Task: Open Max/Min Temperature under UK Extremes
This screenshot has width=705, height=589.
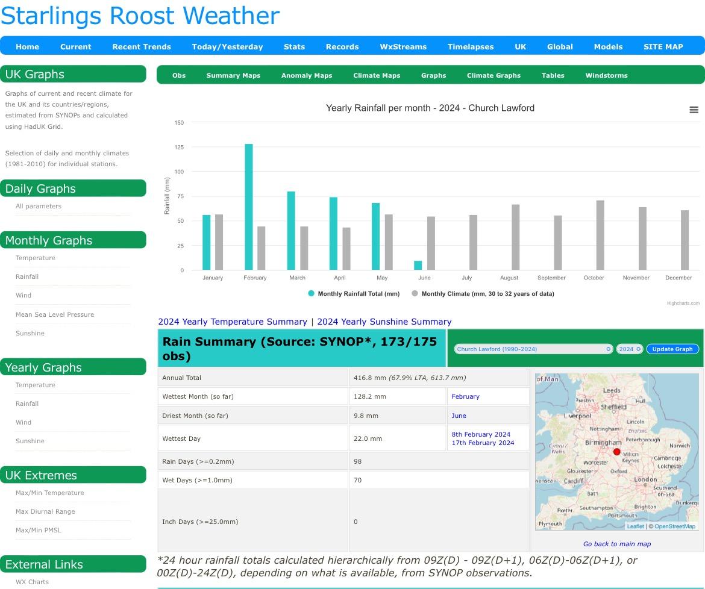Action: tap(49, 493)
